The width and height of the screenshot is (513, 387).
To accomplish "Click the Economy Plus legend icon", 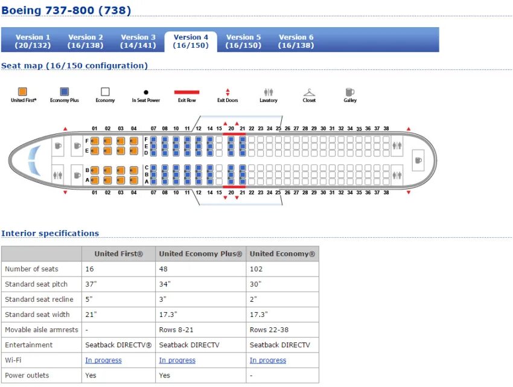I will coord(65,92).
